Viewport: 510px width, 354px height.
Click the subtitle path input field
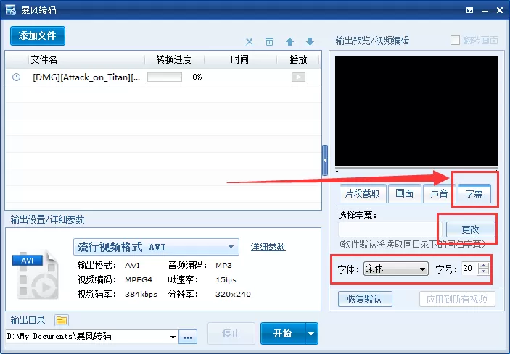[390, 229]
